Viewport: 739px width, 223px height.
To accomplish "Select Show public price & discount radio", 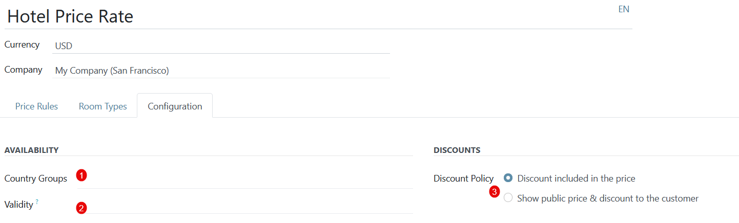I will coord(508,197).
